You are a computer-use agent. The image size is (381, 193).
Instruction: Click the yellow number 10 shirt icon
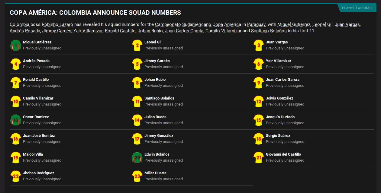[16, 101]
